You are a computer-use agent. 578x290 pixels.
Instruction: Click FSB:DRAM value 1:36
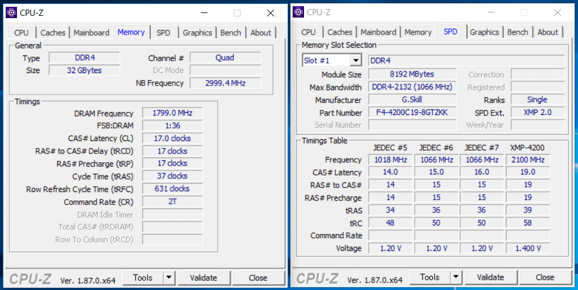tap(172, 126)
